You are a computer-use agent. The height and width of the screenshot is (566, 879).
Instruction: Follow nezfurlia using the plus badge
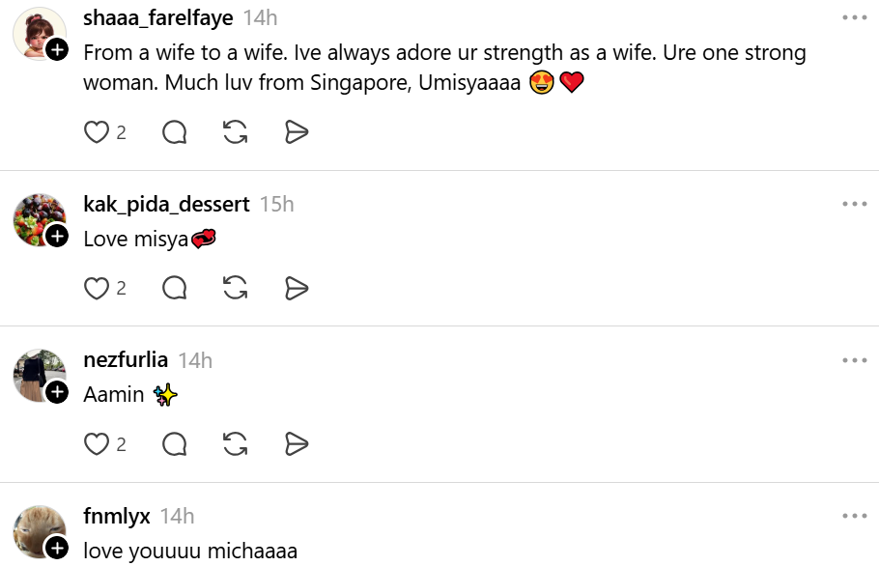pyautogui.click(x=57, y=392)
